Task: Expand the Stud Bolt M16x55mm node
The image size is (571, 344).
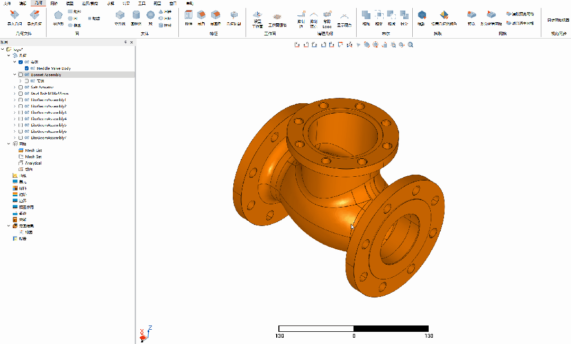Action: click(x=15, y=94)
